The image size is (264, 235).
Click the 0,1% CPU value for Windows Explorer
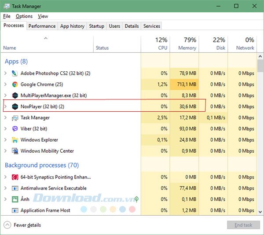pyautogui.click(x=162, y=140)
